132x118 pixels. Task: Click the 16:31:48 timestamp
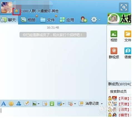(53, 27)
